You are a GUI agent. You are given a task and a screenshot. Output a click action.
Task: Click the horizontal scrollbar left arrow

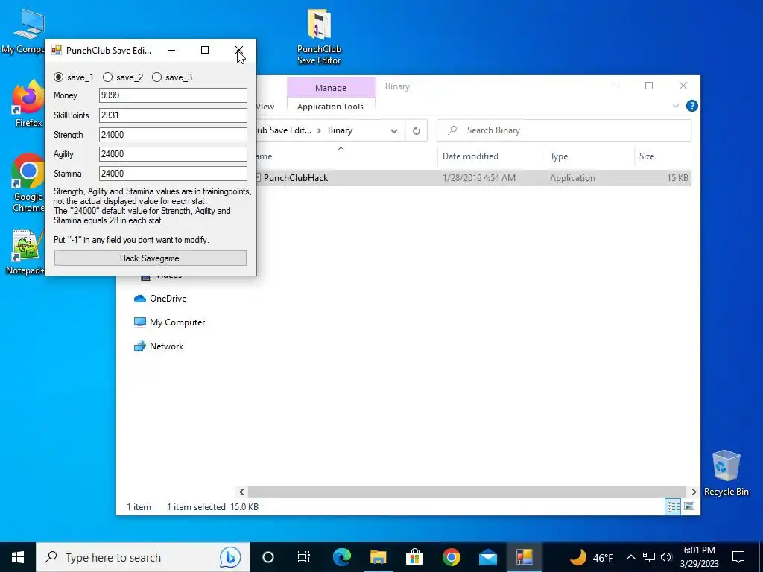coord(241,492)
